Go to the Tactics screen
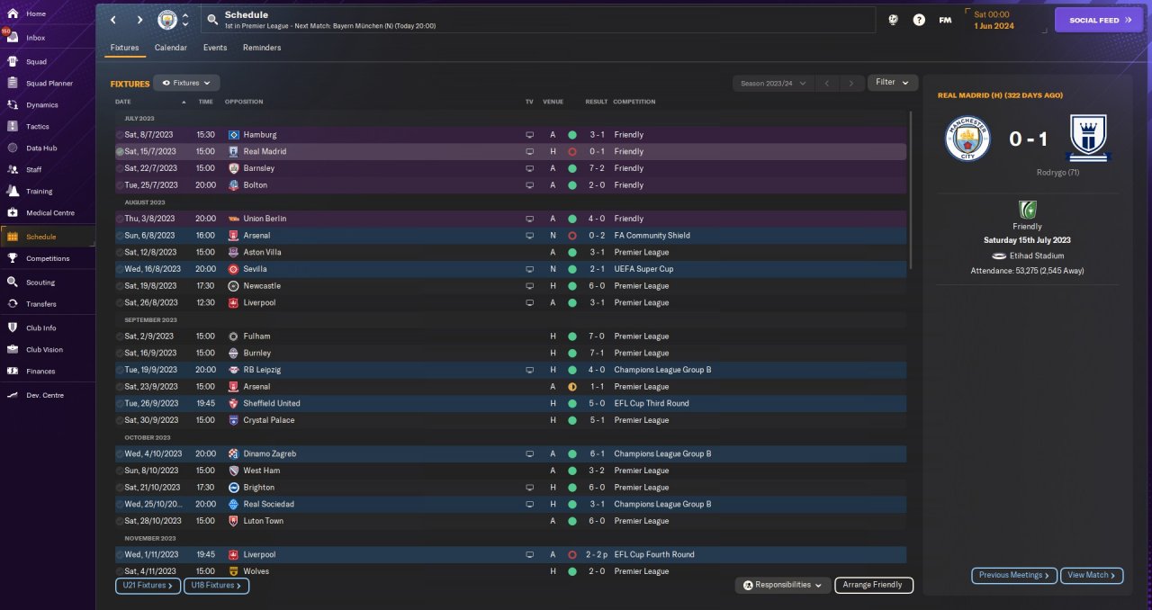1152x610 pixels. 38,127
